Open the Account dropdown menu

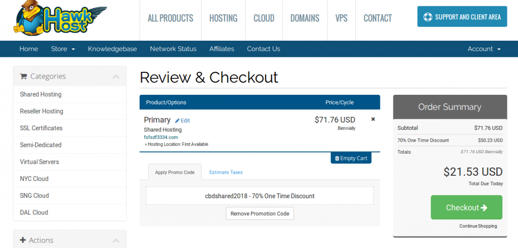pyautogui.click(x=484, y=49)
